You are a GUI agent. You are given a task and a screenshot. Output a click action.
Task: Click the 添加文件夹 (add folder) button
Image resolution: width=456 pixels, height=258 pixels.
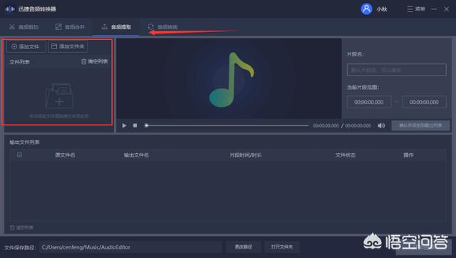tap(68, 46)
